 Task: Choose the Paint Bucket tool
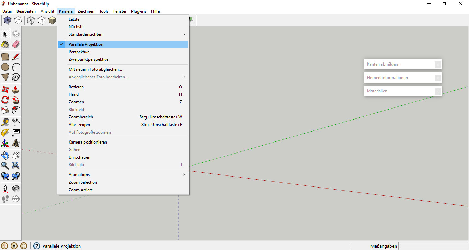5,44
